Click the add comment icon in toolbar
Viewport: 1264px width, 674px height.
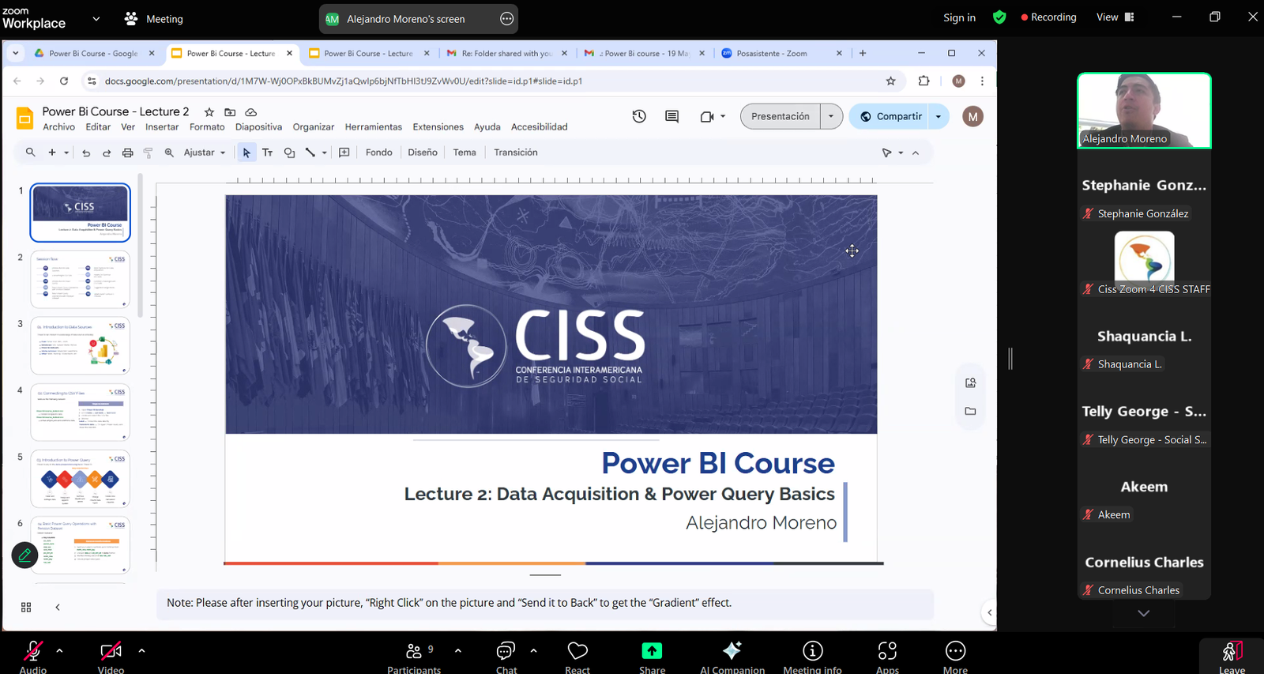[x=344, y=152]
